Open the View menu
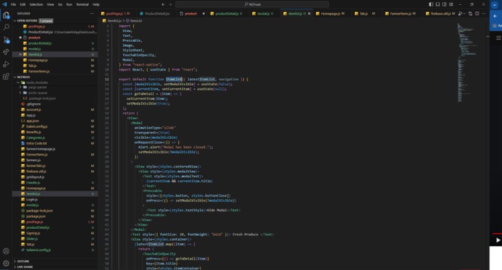 (51, 4)
